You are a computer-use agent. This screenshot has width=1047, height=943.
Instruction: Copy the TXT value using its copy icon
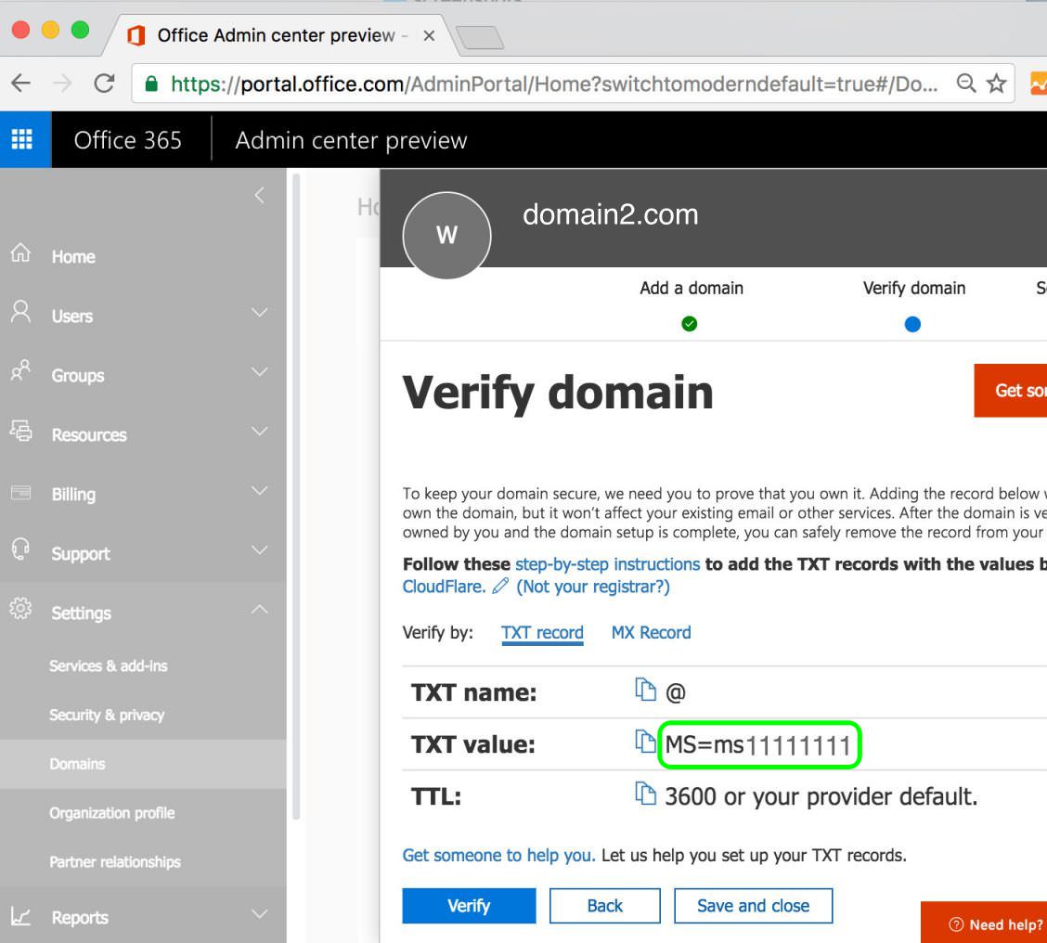pos(645,742)
